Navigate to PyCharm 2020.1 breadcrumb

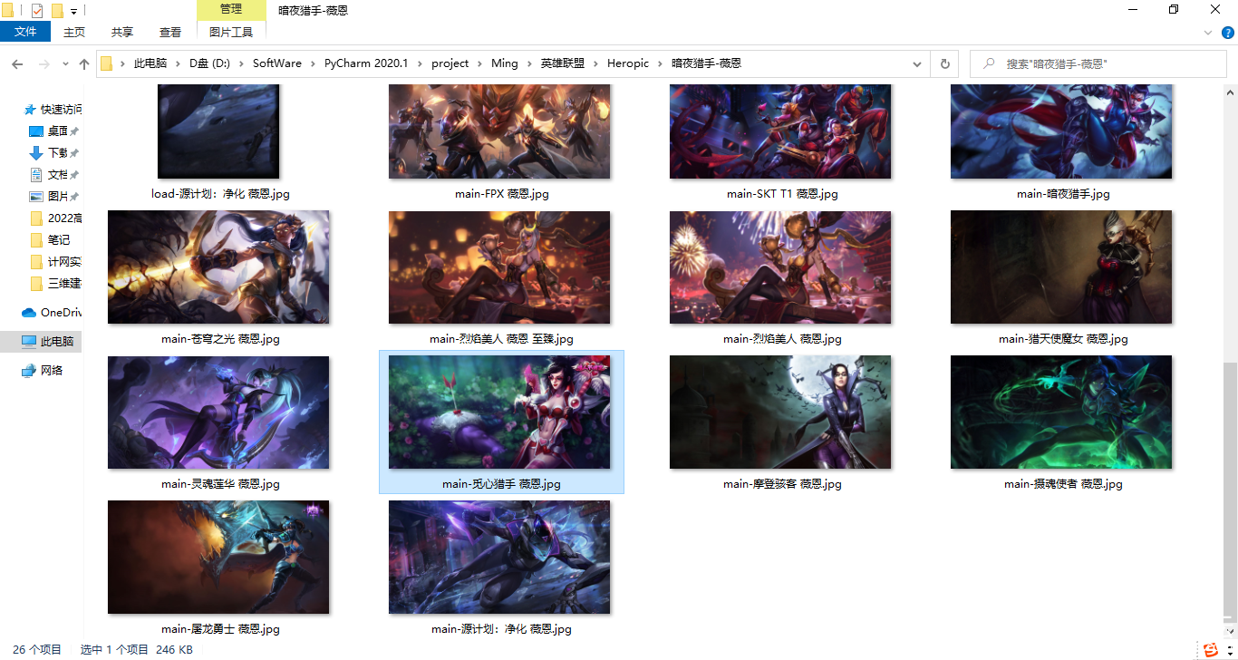tap(366, 63)
